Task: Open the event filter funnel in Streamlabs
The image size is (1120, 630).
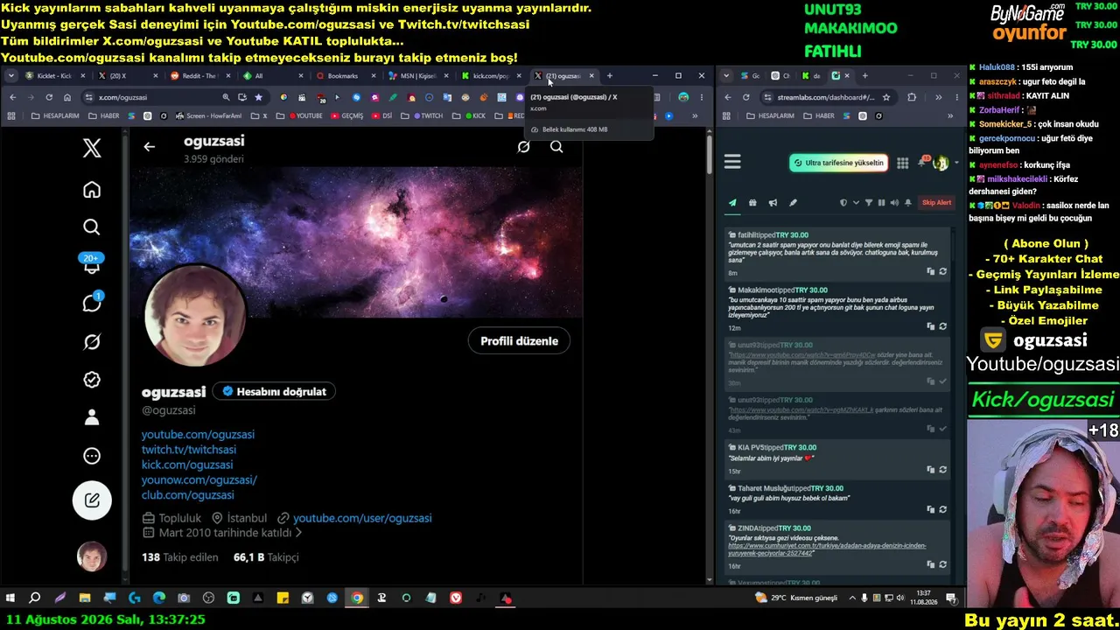Action: pyautogui.click(x=869, y=203)
